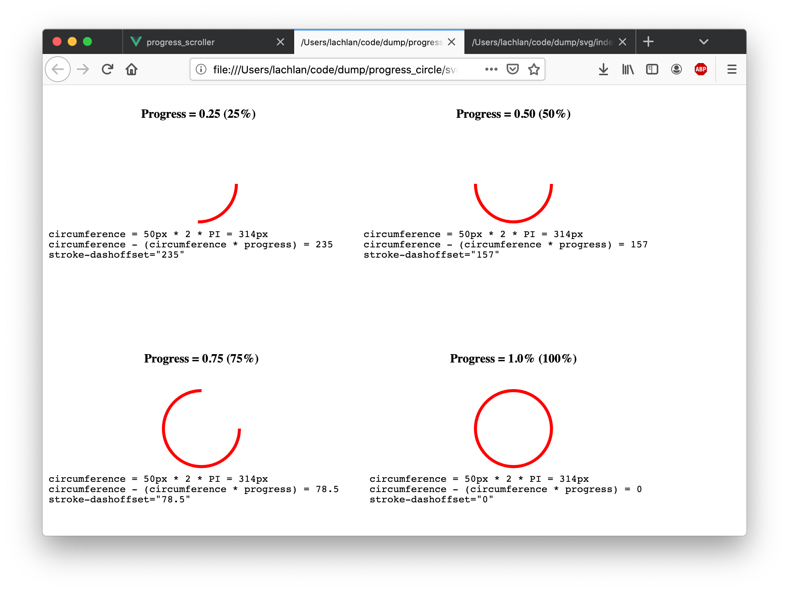This screenshot has width=789, height=592.
Task: Open a new tab with plus button
Action: click(x=648, y=42)
